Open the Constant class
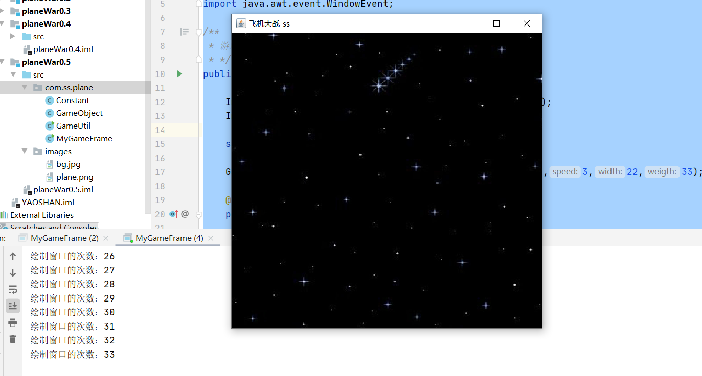 (x=73, y=101)
